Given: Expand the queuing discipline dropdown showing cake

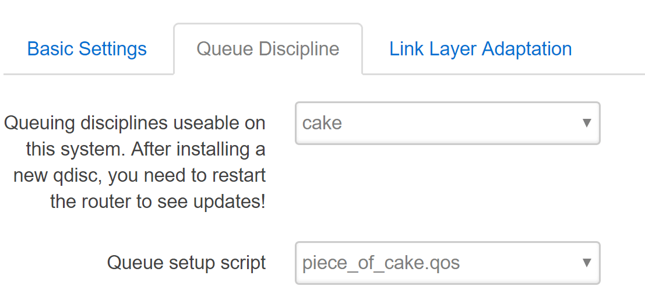Looking at the screenshot, I should click(447, 123).
